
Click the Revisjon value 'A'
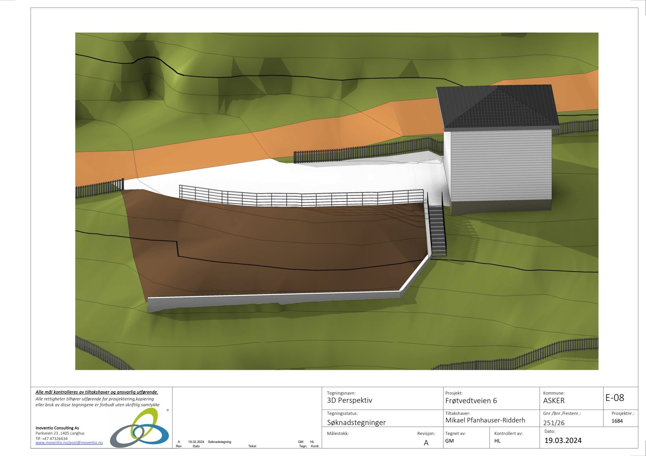tap(427, 442)
